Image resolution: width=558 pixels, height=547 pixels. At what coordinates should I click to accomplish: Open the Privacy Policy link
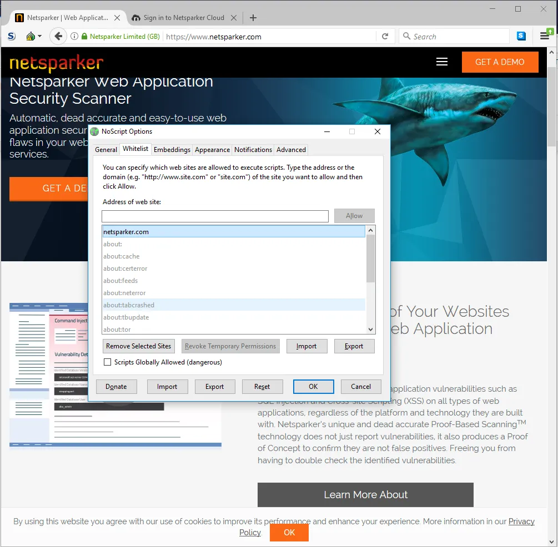(x=521, y=521)
